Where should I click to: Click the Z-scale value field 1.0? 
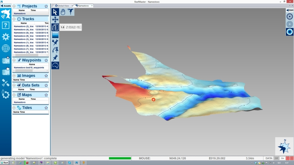coord(62,27)
